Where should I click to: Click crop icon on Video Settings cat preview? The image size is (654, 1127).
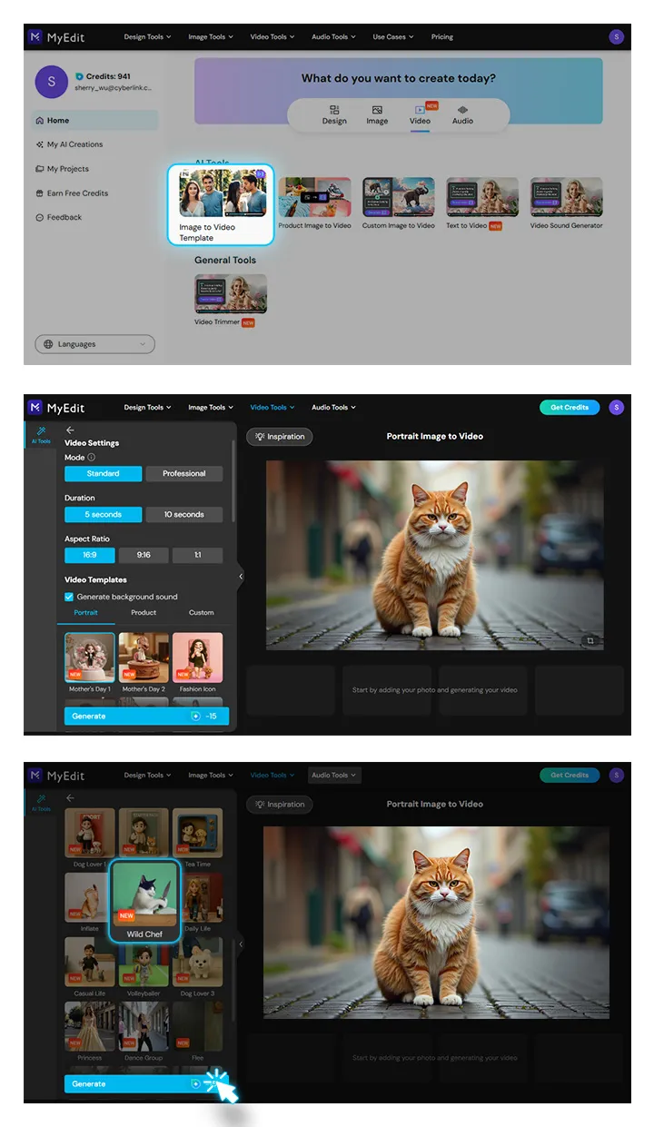click(x=590, y=641)
